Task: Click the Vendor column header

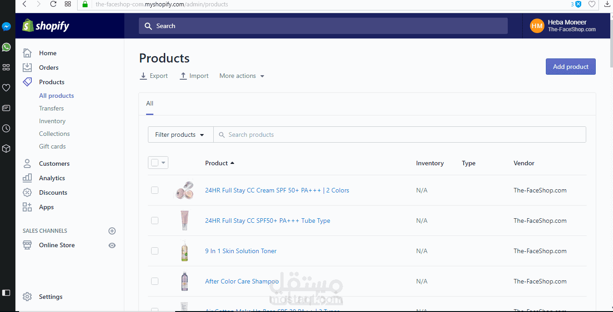Action: (x=524, y=163)
